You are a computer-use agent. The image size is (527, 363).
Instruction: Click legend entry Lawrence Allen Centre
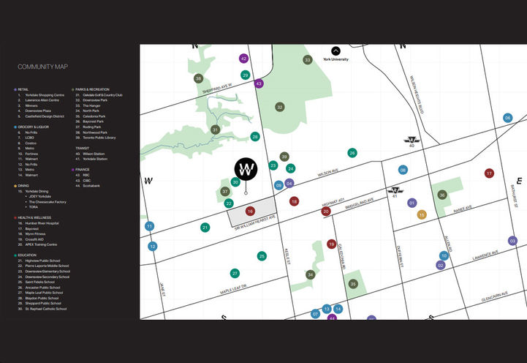click(38, 100)
